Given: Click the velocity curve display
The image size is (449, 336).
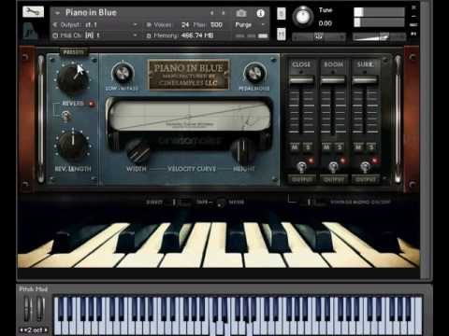Looking at the screenshot, I should 190,117.
